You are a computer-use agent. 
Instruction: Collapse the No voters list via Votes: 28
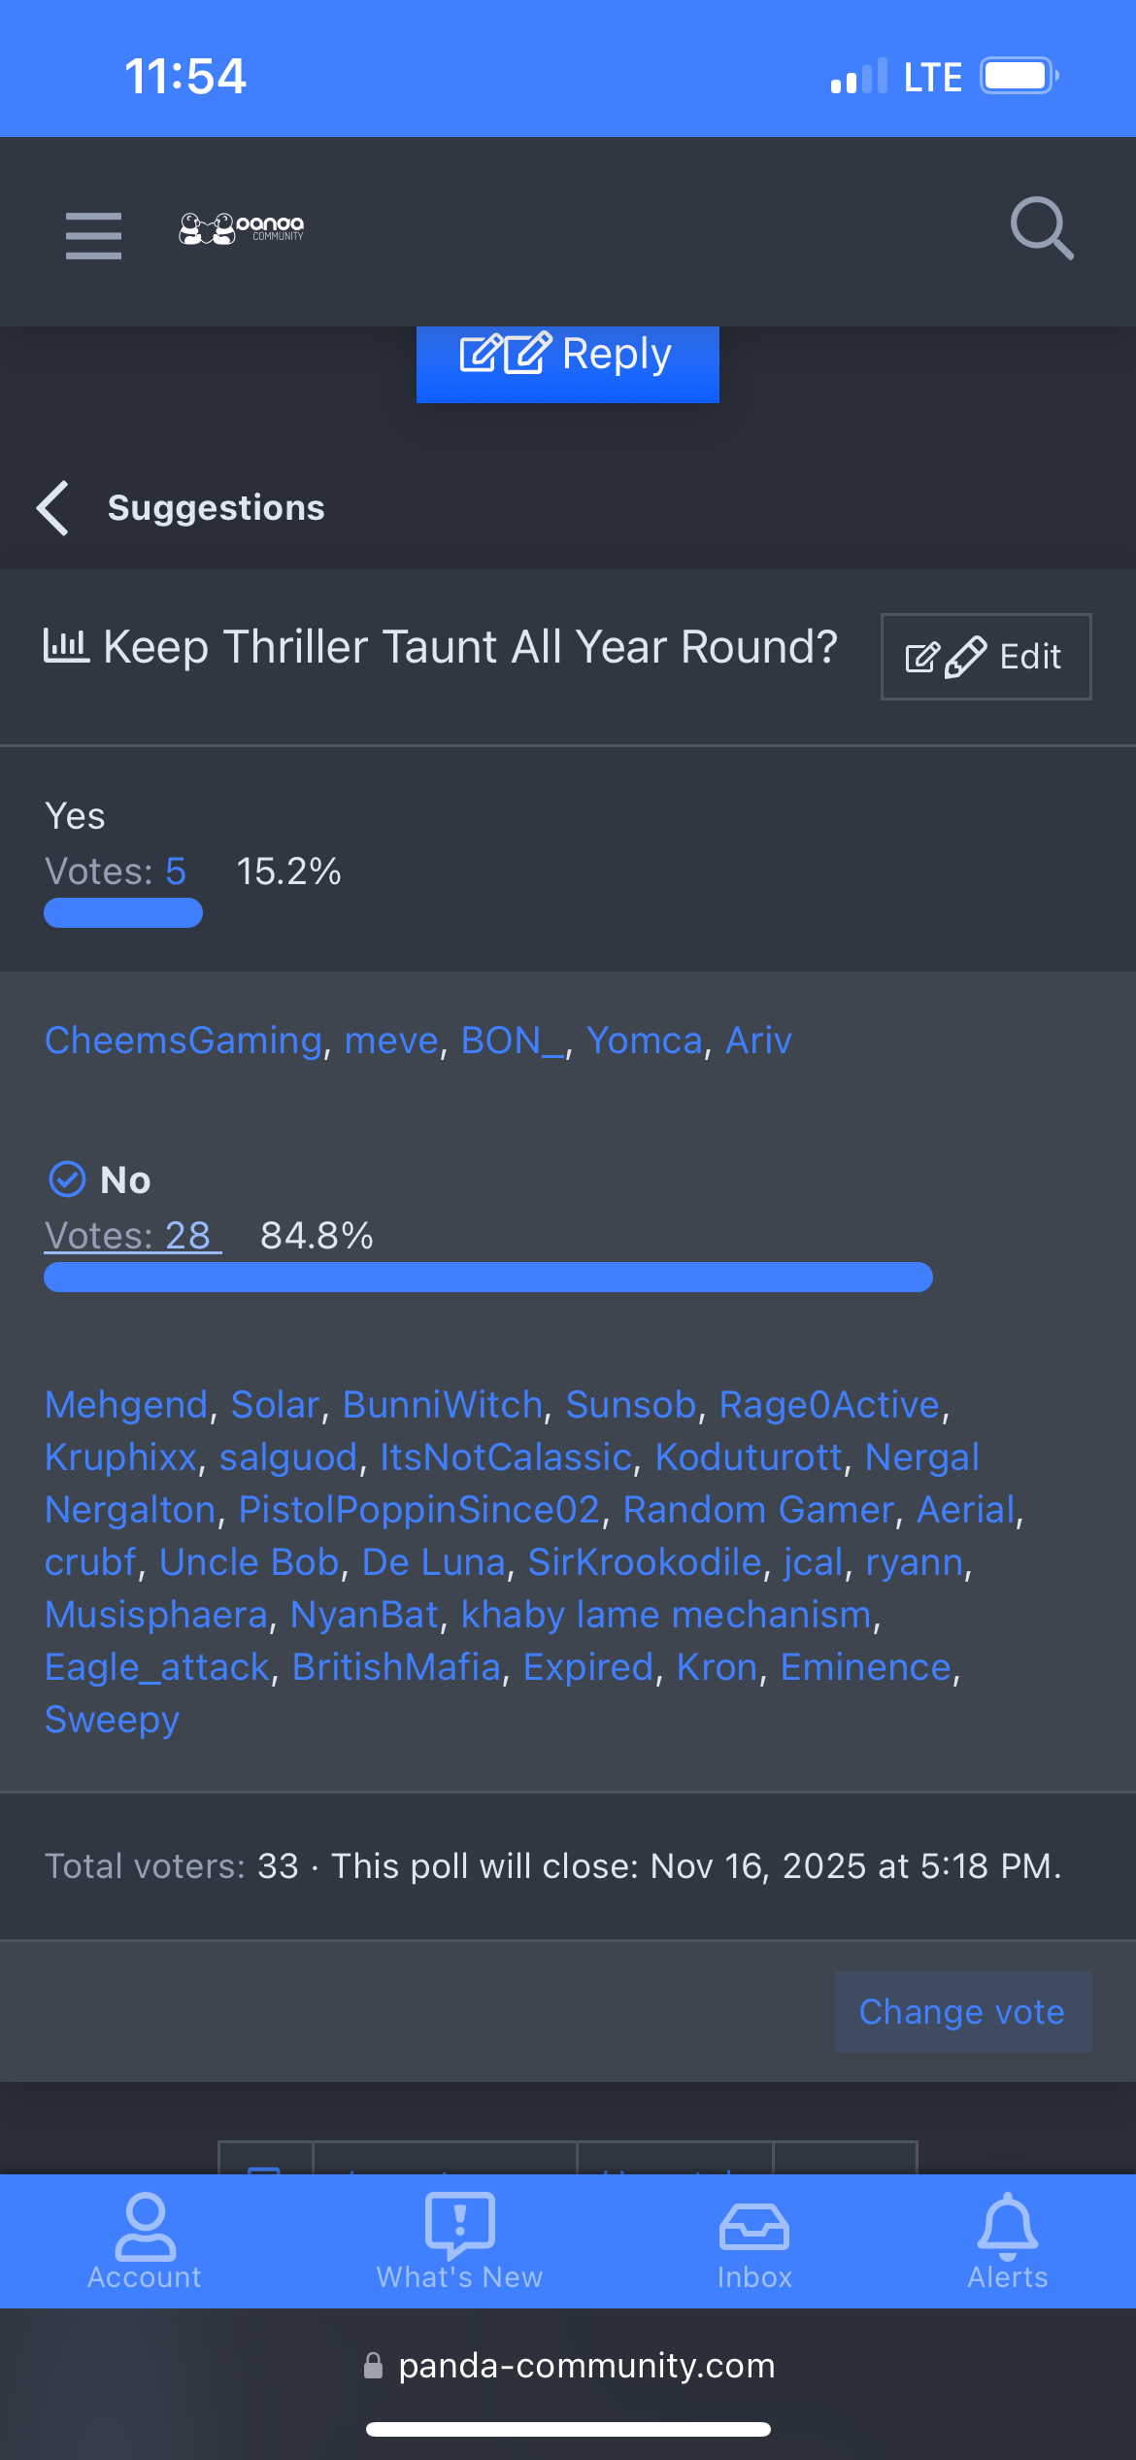tap(132, 1236)
